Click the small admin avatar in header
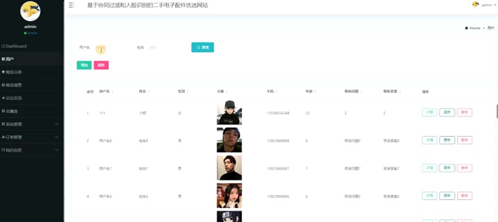This screenshot has height=222, width=498. 476,5
